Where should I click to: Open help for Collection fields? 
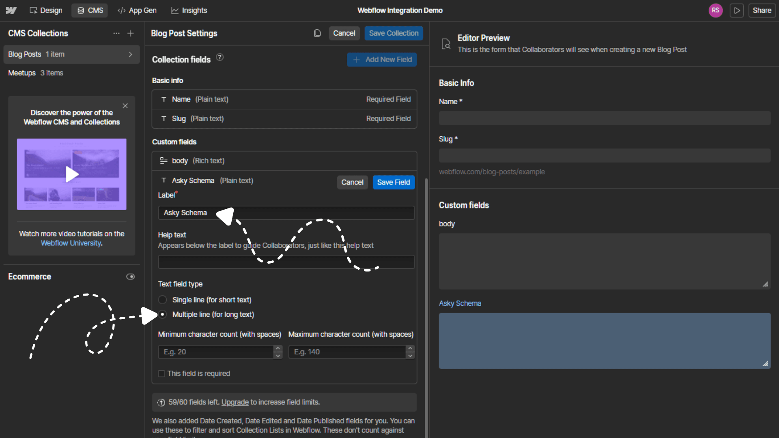pos(219,57)
